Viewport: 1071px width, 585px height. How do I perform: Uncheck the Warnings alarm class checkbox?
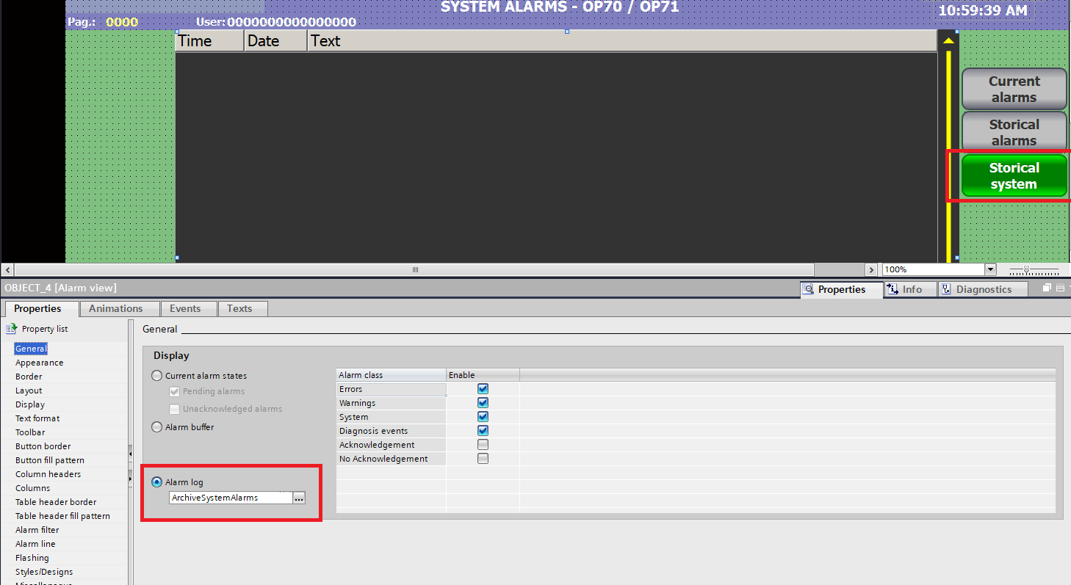point(483,403)
